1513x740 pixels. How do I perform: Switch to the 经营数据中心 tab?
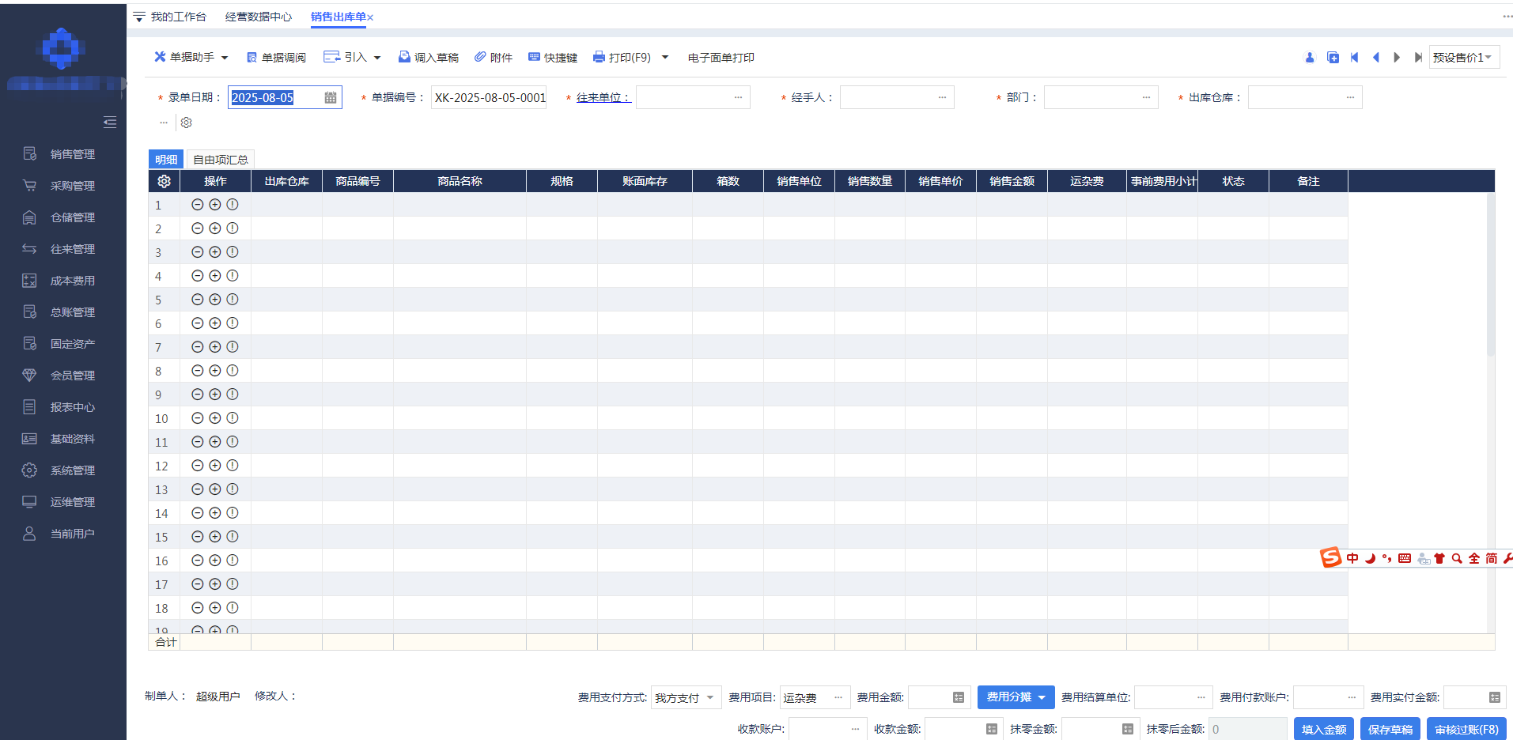pyautogui.click(x=258, y=17)
